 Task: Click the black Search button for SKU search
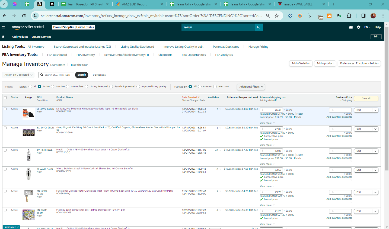coord(82,75)
